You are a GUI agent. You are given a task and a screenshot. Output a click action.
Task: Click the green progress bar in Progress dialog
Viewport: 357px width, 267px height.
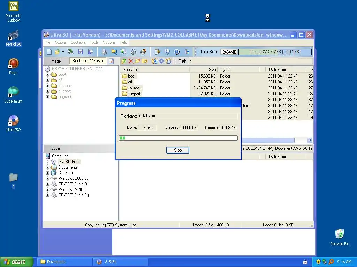(178, 138)
